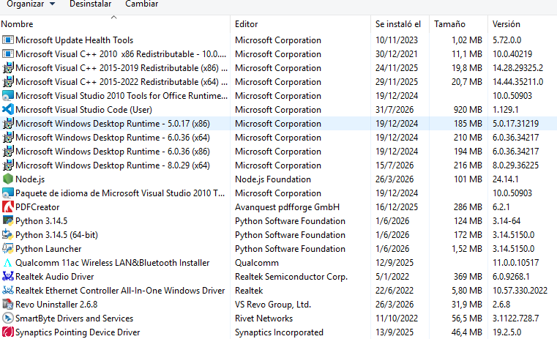Click the SmartByte Drivers and Services icon
The width and height of the screenshot is (557, 339).
coord(8,318)
